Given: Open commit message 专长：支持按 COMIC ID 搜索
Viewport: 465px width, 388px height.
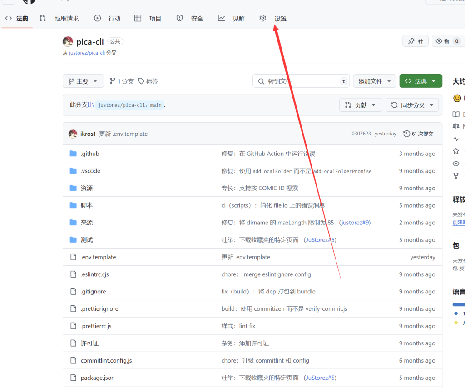Looking at the screenshot, I should 260,188.
